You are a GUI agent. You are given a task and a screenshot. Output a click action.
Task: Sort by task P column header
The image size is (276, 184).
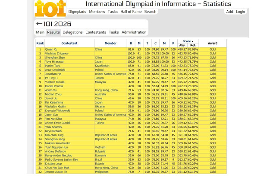[173, 43]
